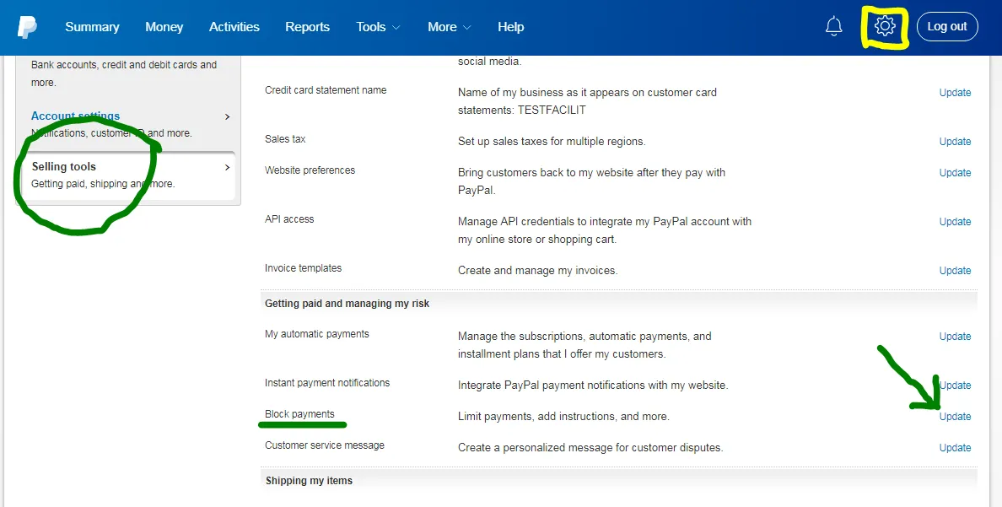
Task: Expand the More dropdown menu
Action: click(450, 27)
